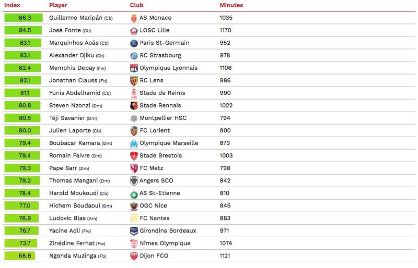Click the RC Lens club badge
The height and width of the screenshot is (268, 418).
pos(134,81)
